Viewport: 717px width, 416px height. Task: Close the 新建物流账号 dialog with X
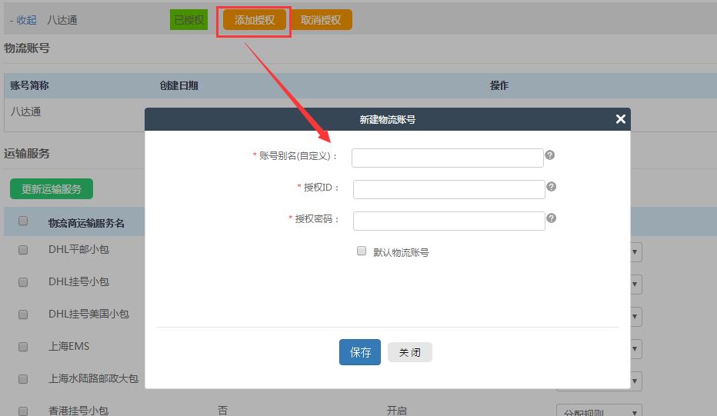[x=621, y=119]
